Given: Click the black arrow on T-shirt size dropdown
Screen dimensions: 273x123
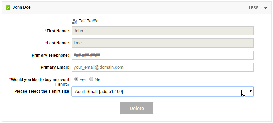Looking at the screenshot, I should pyautogui.click(x=251, y=91).
